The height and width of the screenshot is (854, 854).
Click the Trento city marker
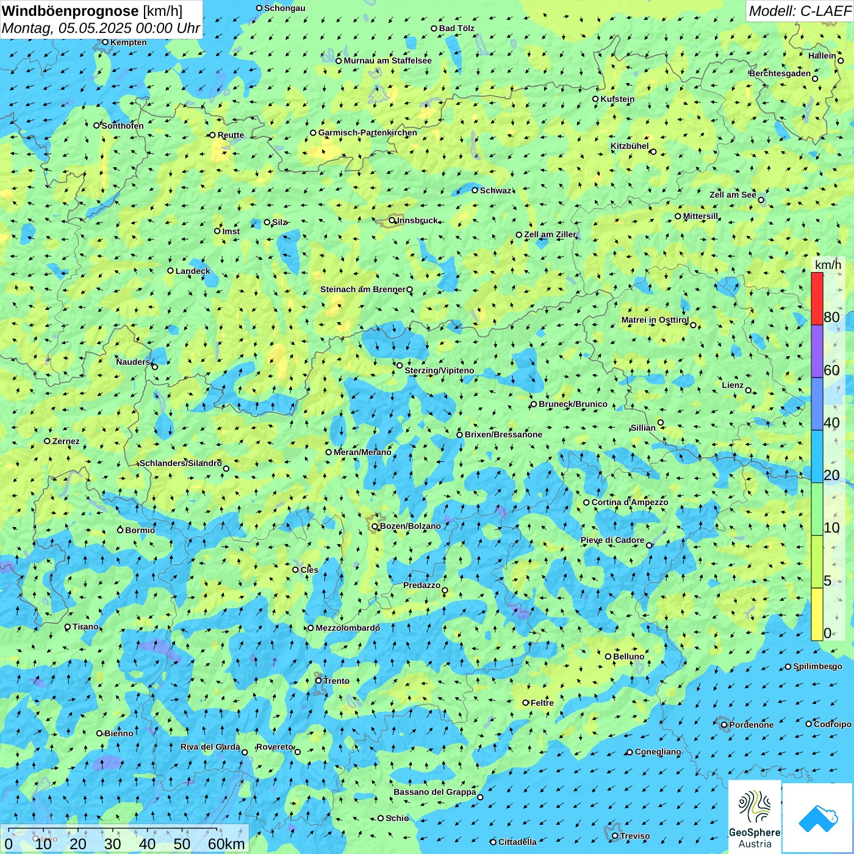(318, 681)
